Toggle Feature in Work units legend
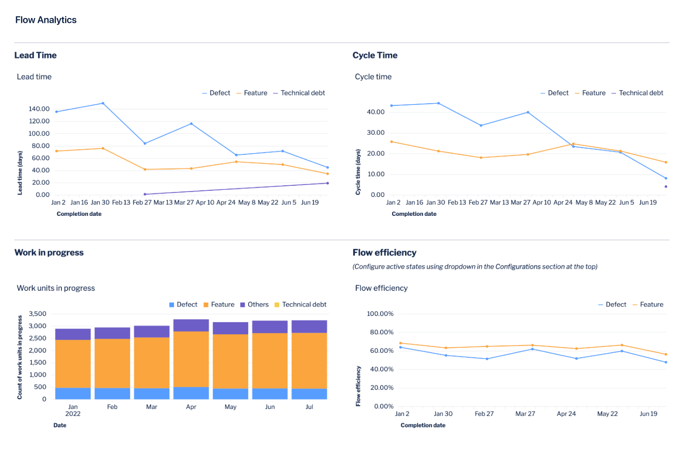 [x=219, y=304]
